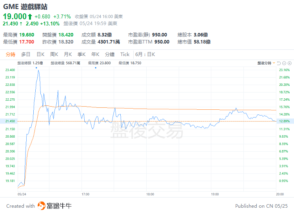Open the 季K quarterly chart tab
Screen dimensions: 294x214
[82, 54]
